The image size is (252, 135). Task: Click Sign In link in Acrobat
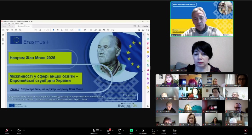click(x=145, y=26)
